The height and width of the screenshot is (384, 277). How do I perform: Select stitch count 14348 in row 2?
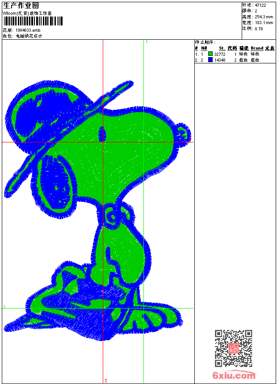[220, 60]
